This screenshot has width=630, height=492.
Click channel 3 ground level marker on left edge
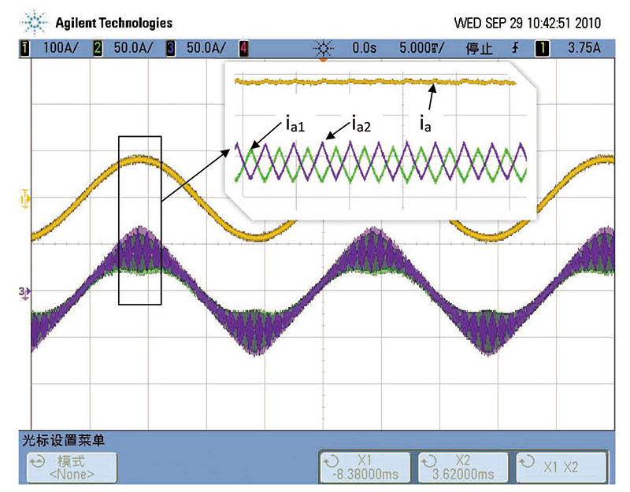pos(24,291)
